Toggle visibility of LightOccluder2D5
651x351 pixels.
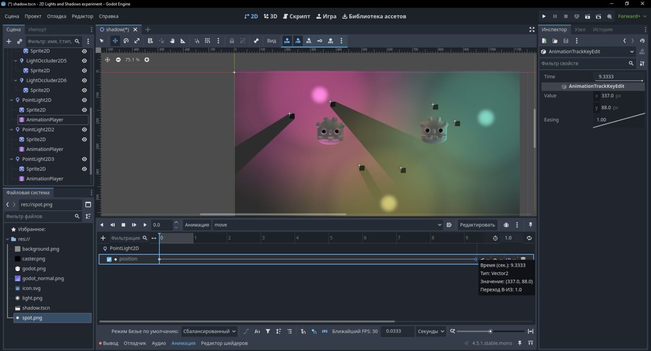pyautogui.click(x=84, y=61)
